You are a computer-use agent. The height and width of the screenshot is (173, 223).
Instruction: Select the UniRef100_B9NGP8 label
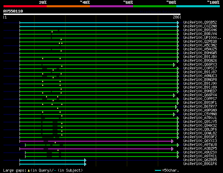coord(200,80)
